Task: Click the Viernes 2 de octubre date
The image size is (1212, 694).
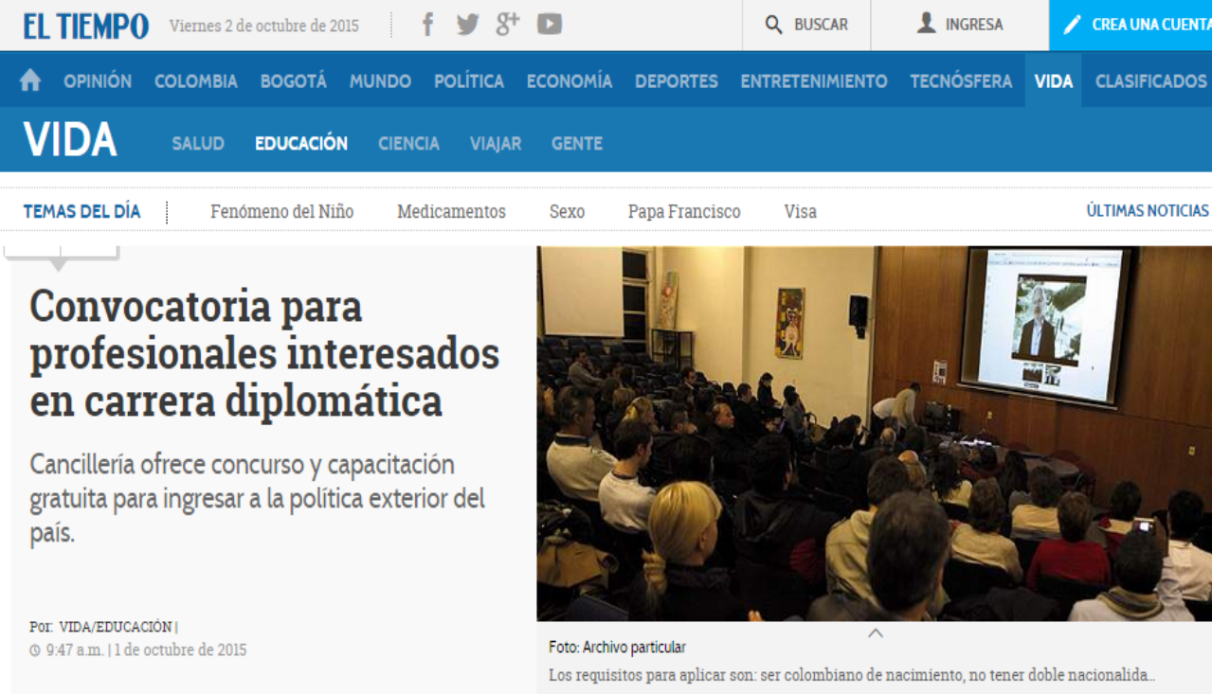Action: tap(264, 26)
